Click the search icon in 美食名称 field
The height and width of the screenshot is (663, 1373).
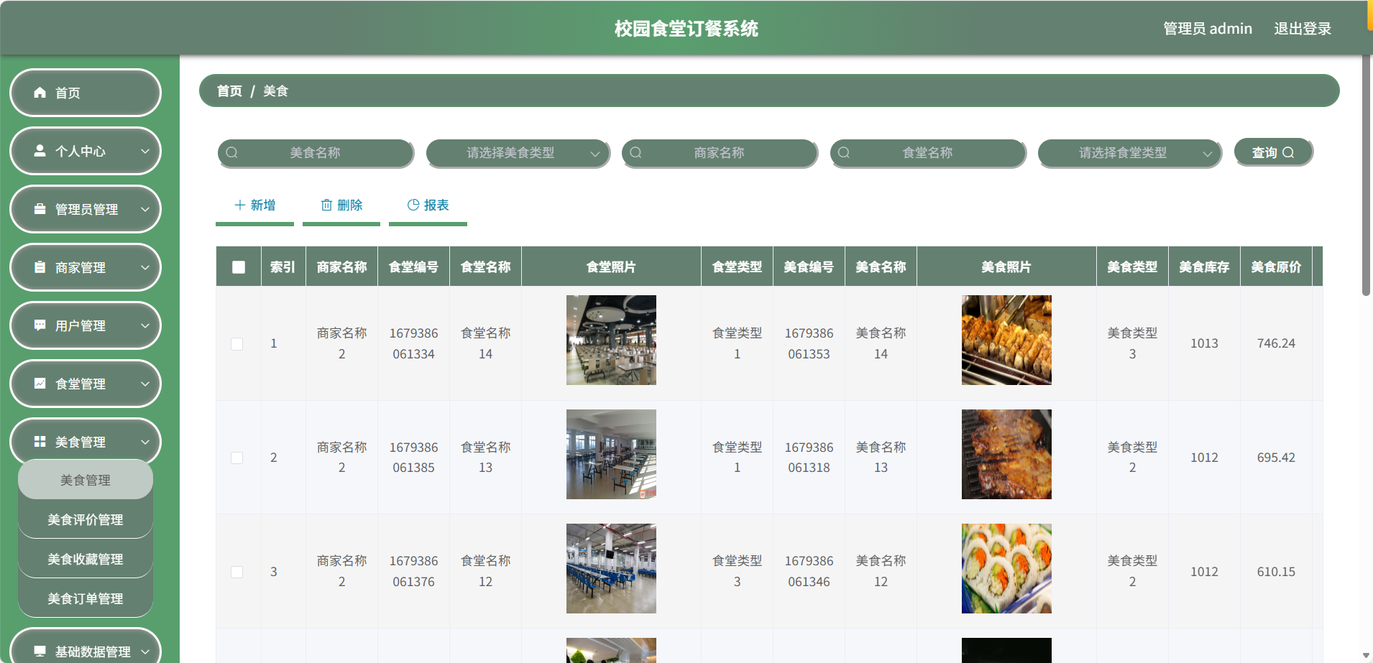(x=232, y=152)
